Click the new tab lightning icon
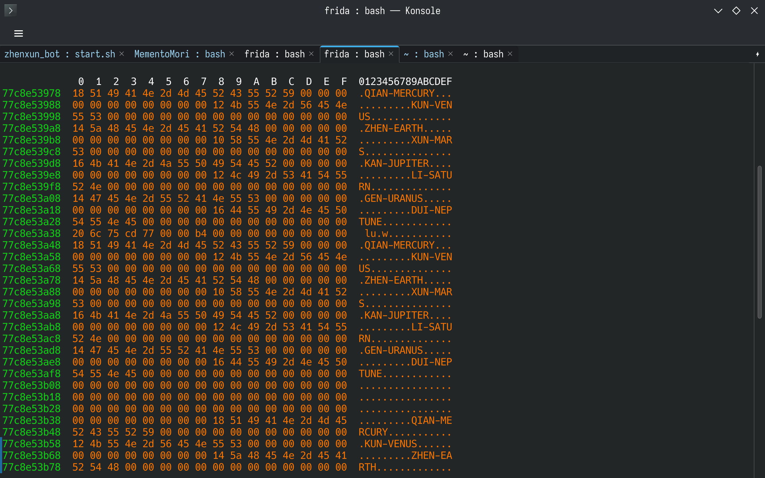This screenshot has width=765, height=478. (757, 54)
